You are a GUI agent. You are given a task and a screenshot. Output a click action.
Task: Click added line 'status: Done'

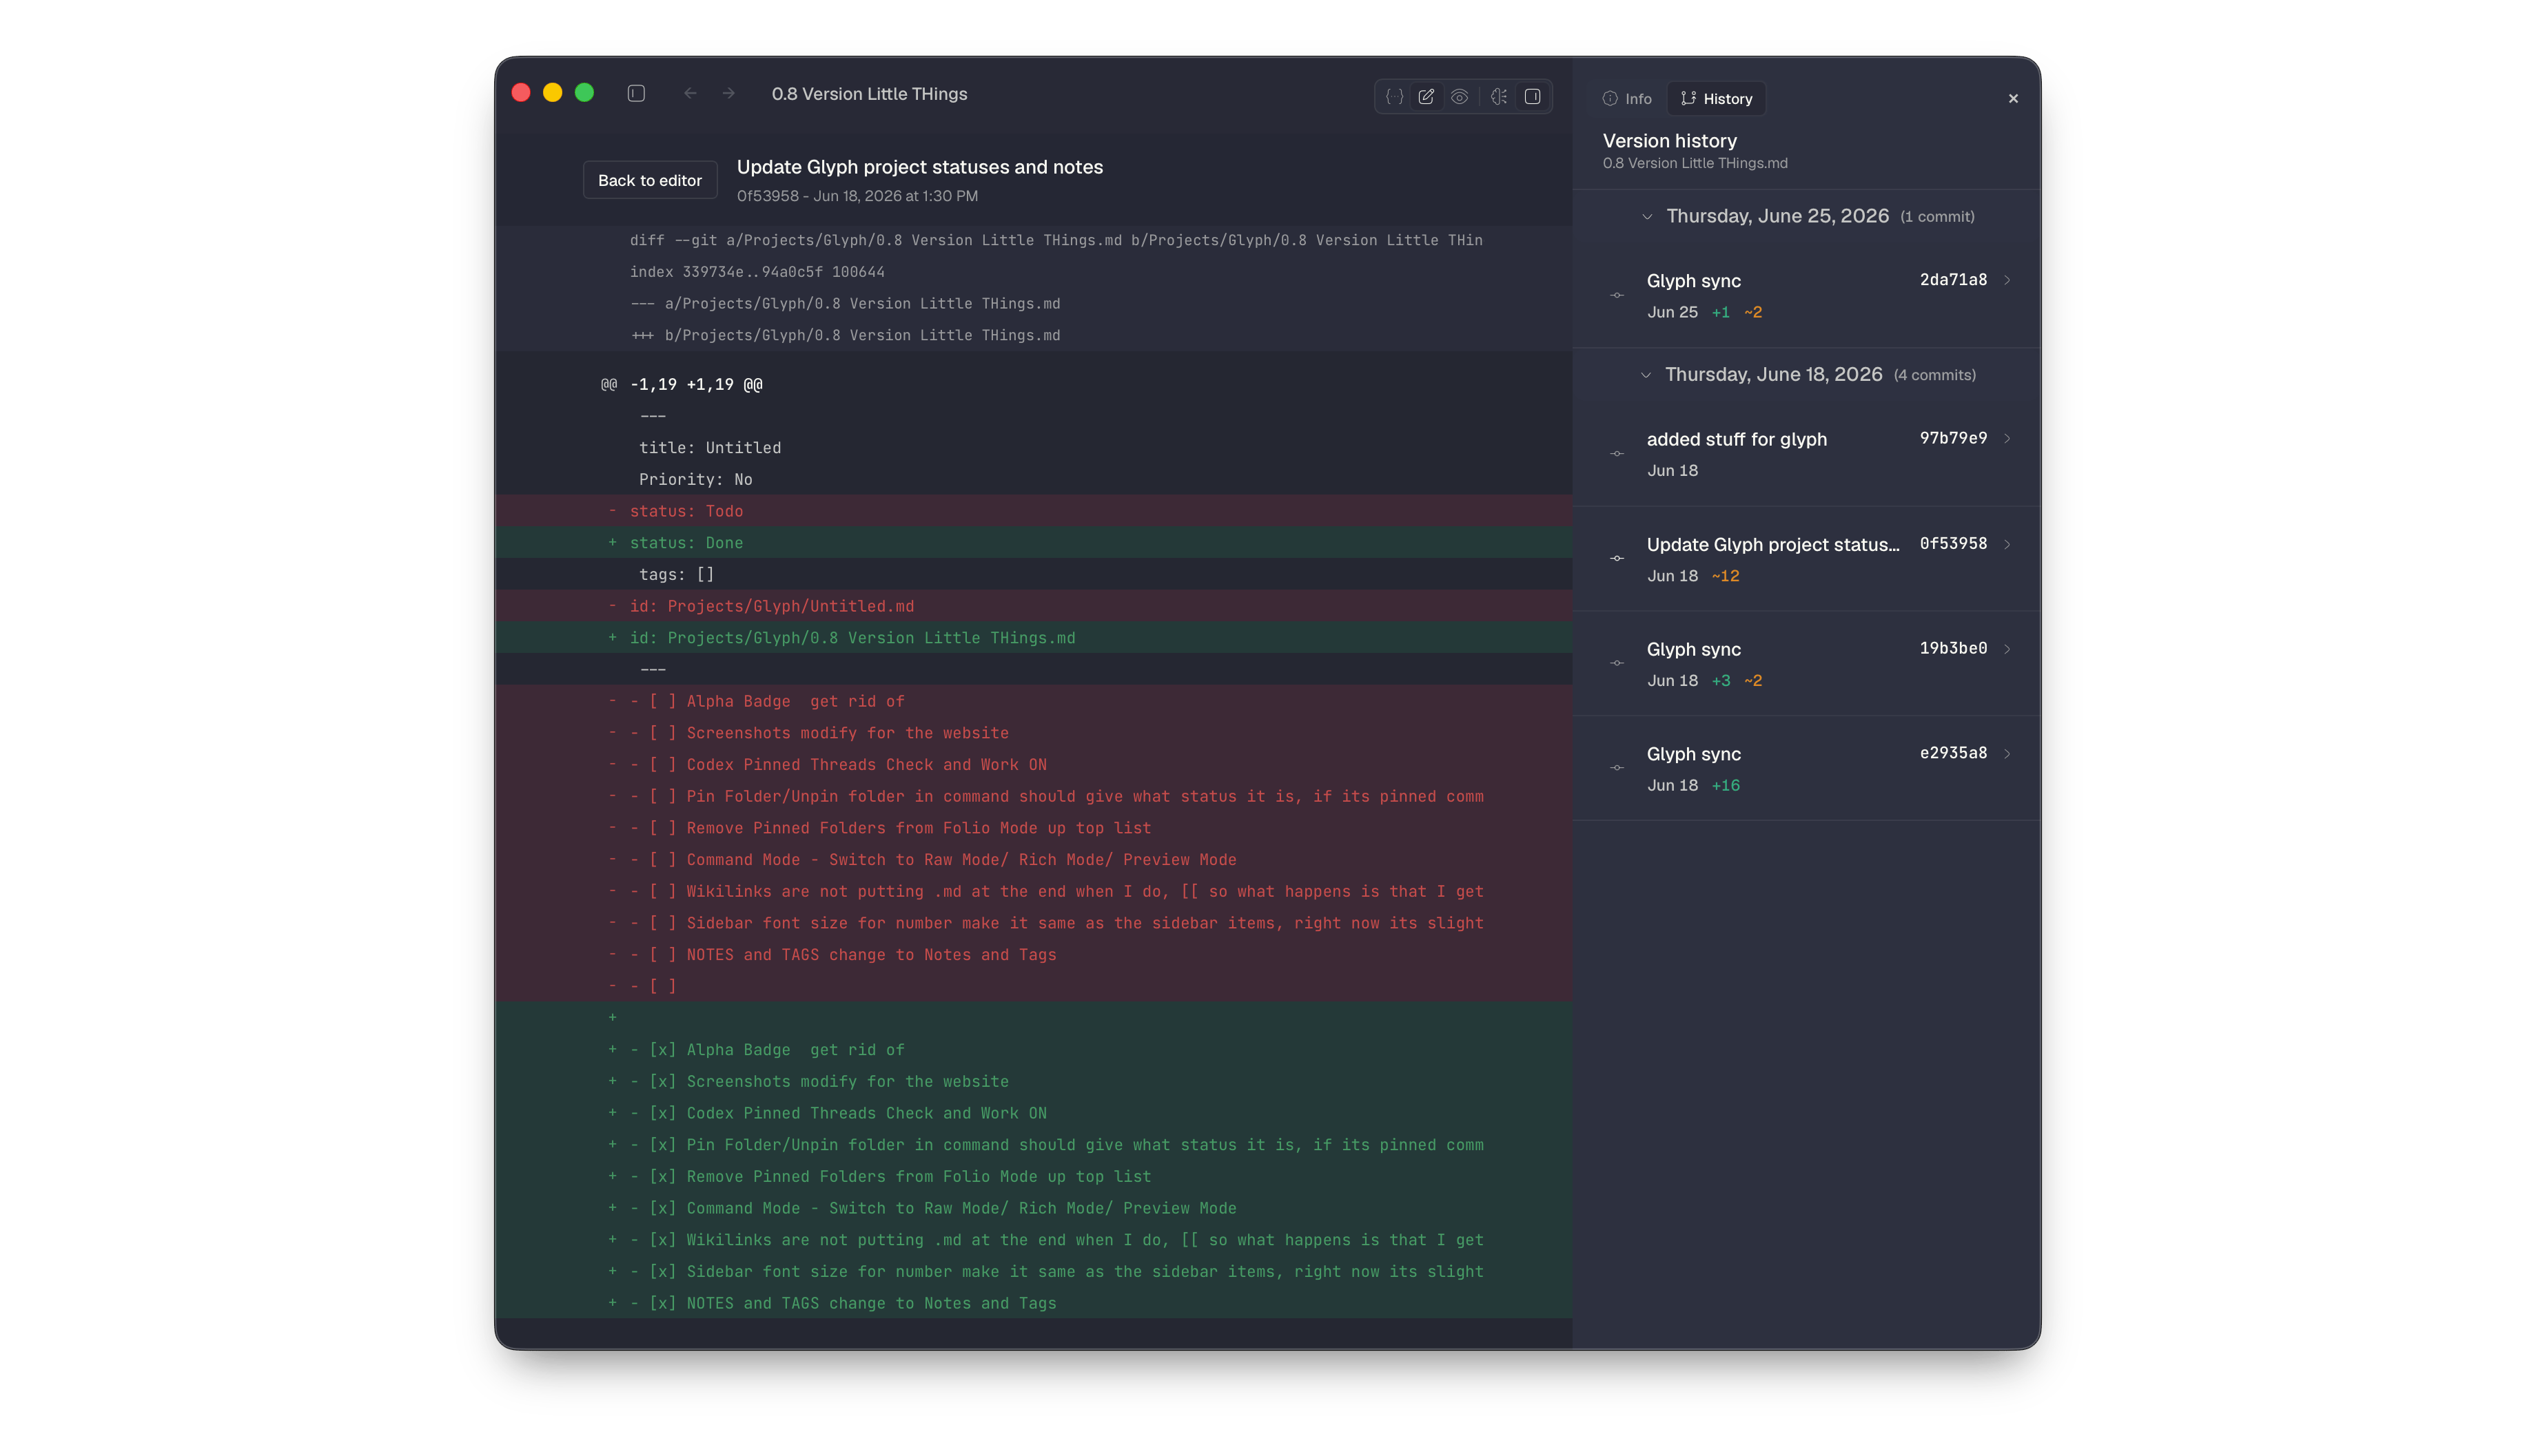point(1034,543)
